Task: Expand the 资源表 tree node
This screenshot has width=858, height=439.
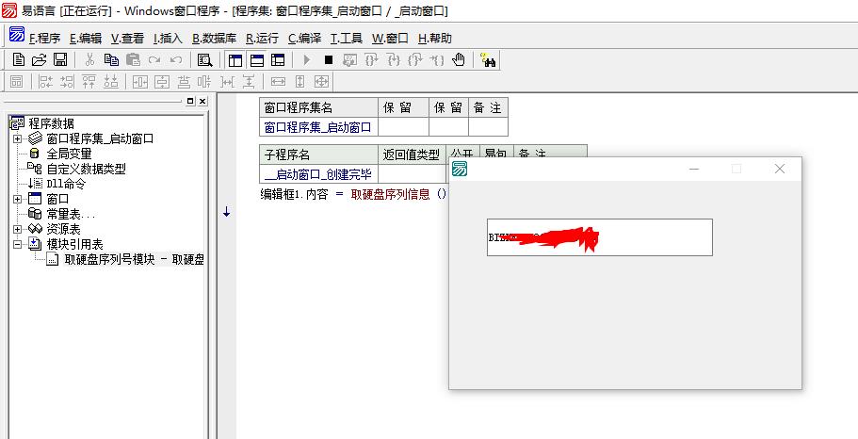Action: pos(18,229)
